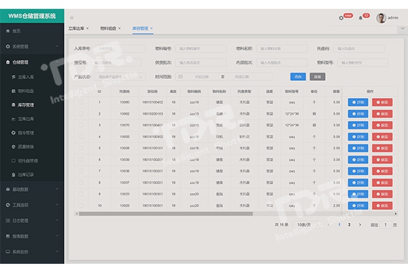Screen dimensions: 408x272
Task: Select the checkbox for row ID 3
Action: point(81,125)
